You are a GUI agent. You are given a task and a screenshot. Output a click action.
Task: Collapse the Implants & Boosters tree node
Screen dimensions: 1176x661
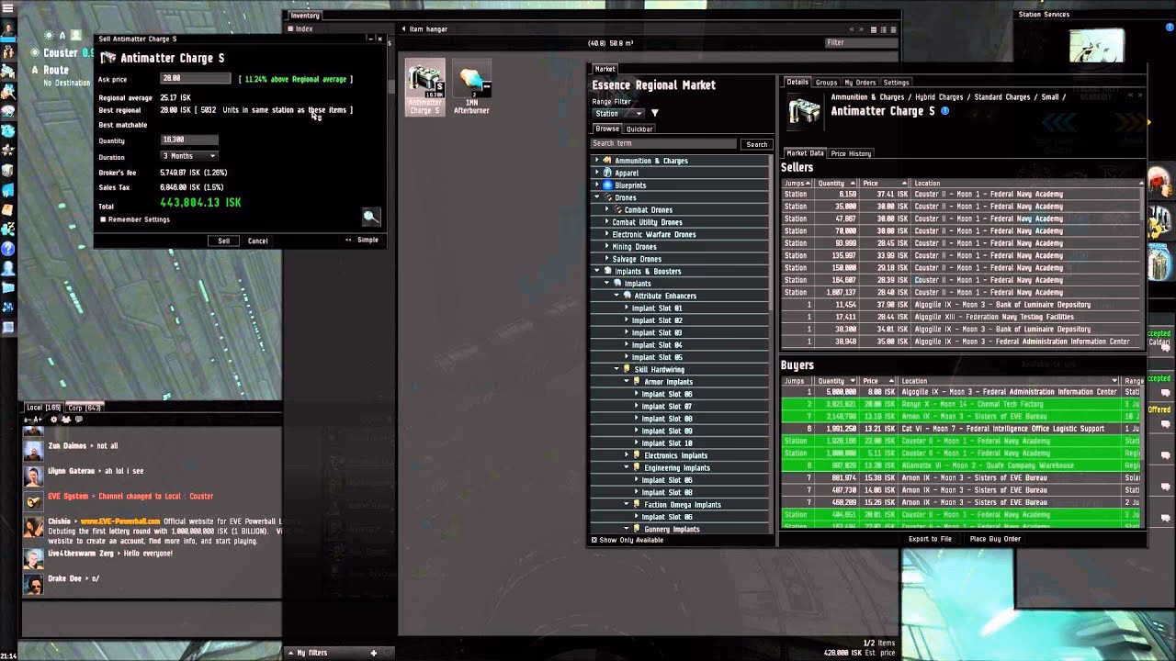597,271
